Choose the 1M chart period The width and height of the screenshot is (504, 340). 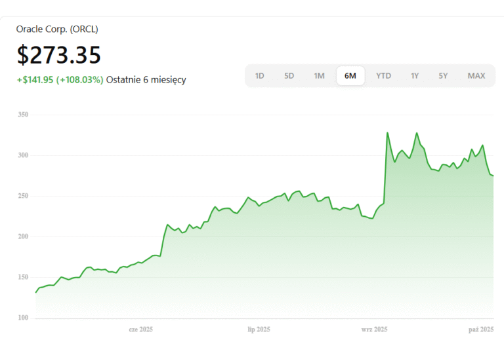pyautogui.click(x=319, y=76)
